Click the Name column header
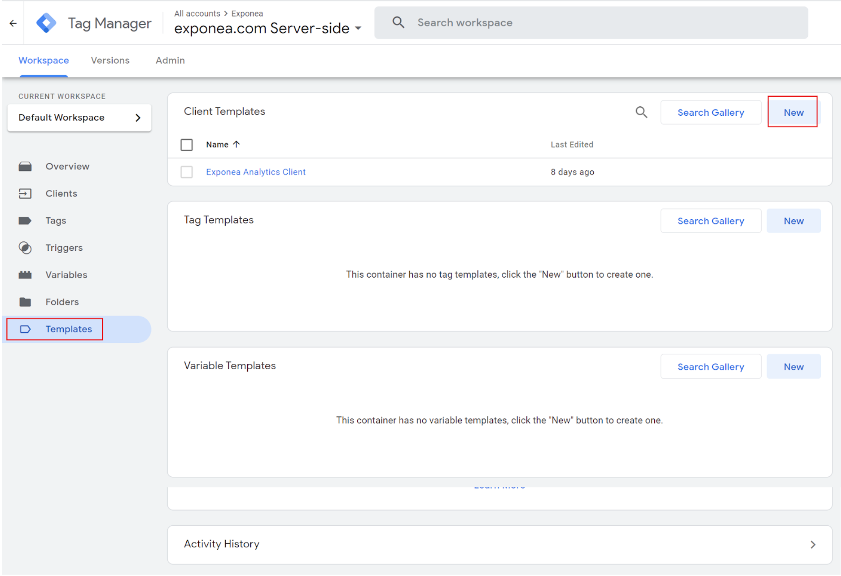Viewport: 841px width, 576px height. coord(217,144)
